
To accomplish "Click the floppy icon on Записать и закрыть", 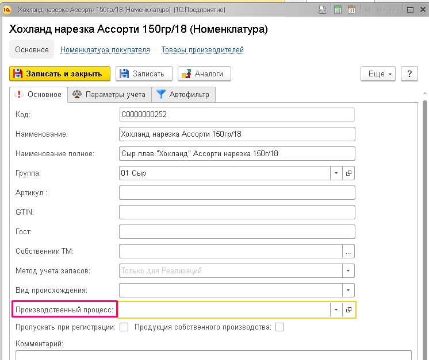I will tap(18, 73).
